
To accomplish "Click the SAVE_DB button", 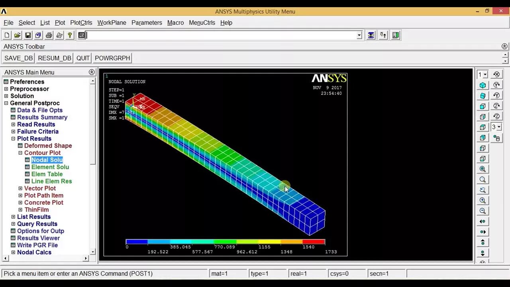I will click(18, 58).
